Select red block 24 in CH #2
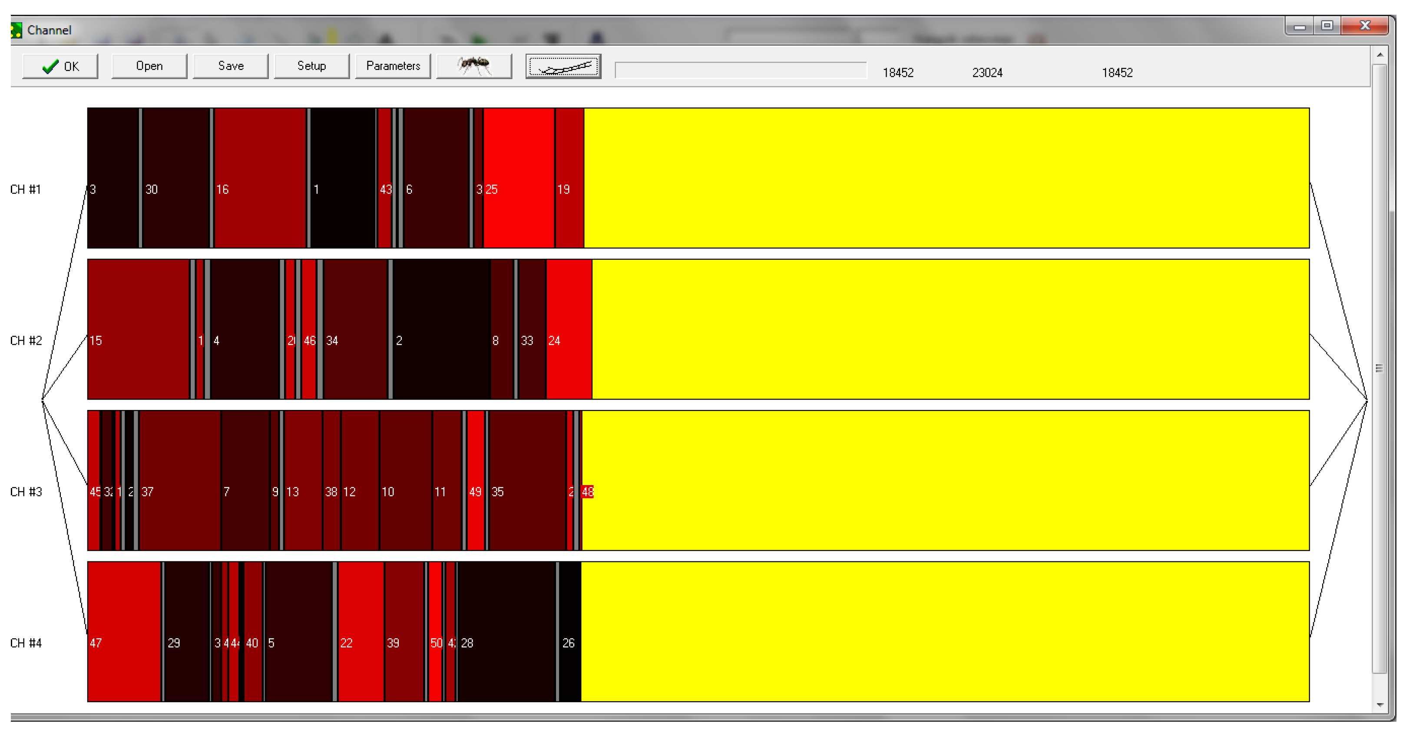Viewport: 1403px width, 733px height. click(x=569, y=329)
